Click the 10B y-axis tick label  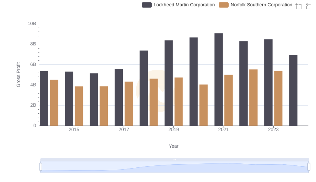click(x=32, y=24)
